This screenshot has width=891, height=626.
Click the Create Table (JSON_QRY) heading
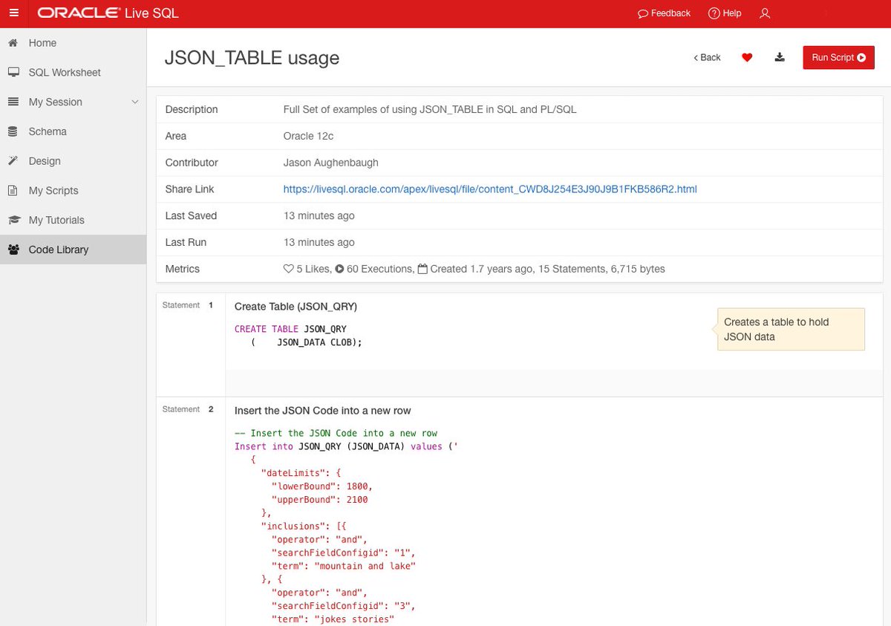coord(296,307)
